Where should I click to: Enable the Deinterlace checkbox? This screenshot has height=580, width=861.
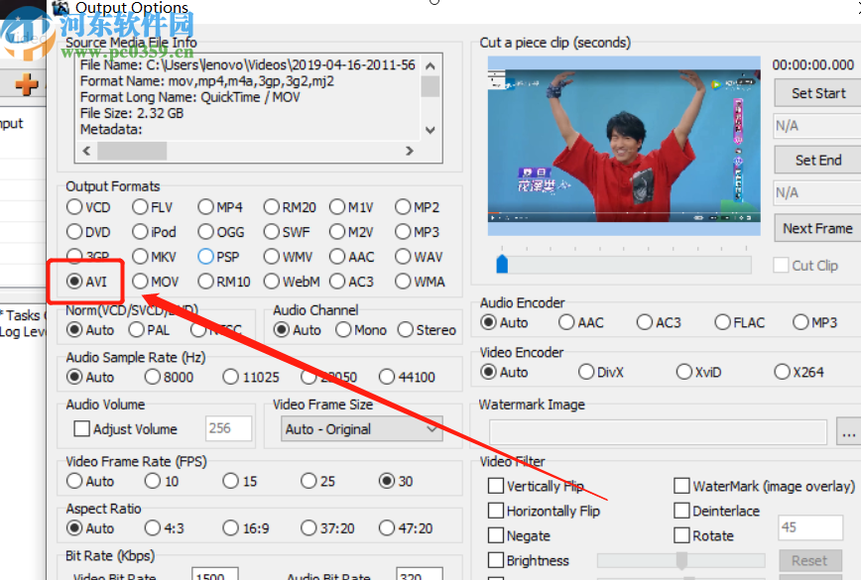coord(682,511)
